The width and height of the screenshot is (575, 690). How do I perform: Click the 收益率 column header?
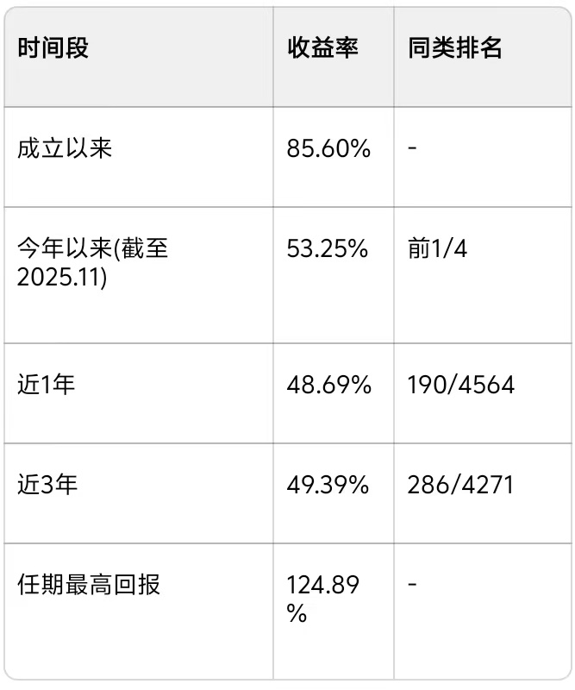pyautogui.click(x=323, y=47)
